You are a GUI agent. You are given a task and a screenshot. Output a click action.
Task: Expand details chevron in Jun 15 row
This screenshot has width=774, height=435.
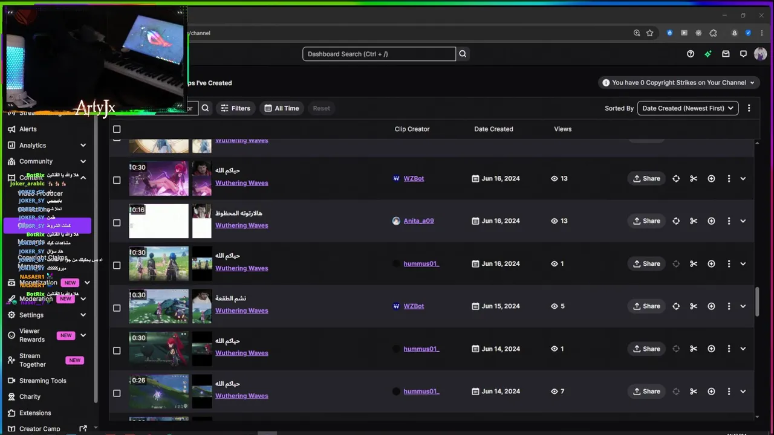click(743, 306)
